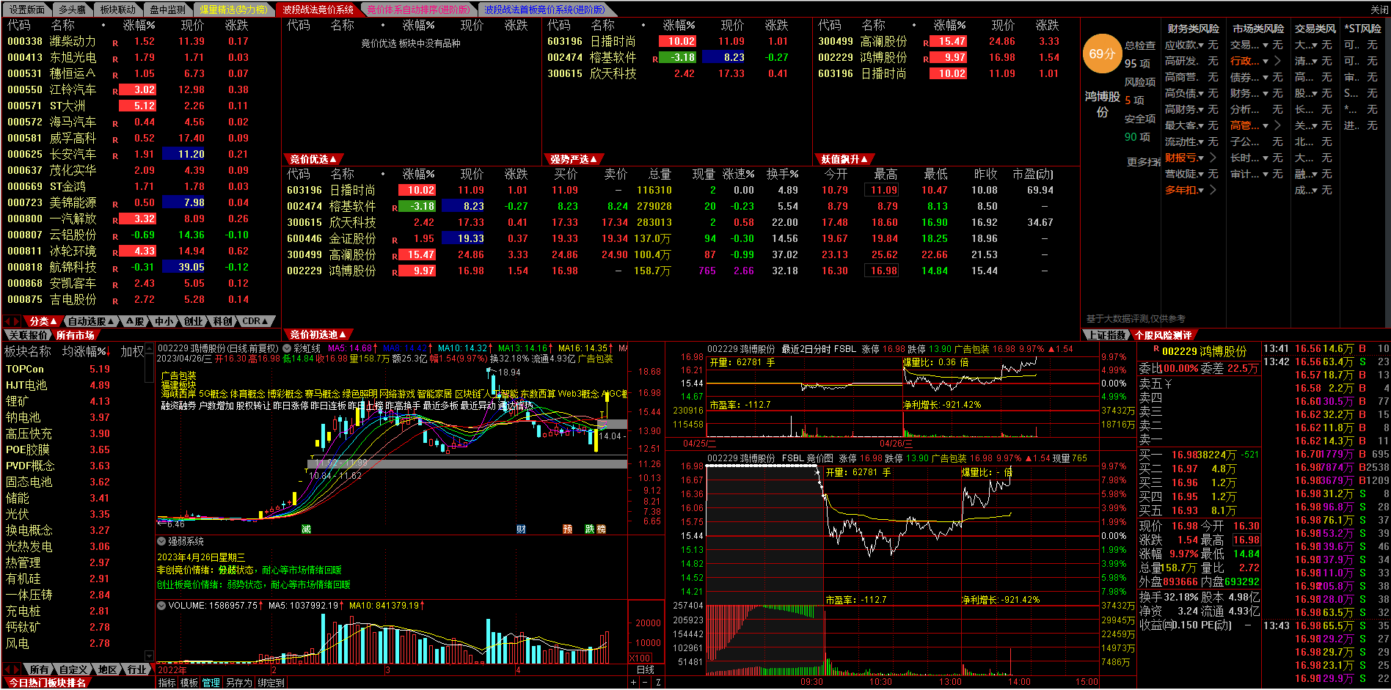Select the A股 market tab
1391x690 pixels.
coord(135,321)
